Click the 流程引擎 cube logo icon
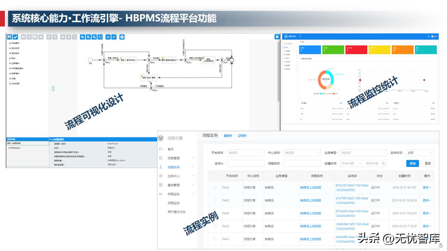 click(x=160, y=137)
